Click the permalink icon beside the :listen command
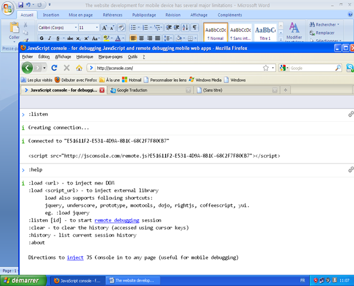The height and width of the screenshot is (286, 354). [x=350, y=113]
